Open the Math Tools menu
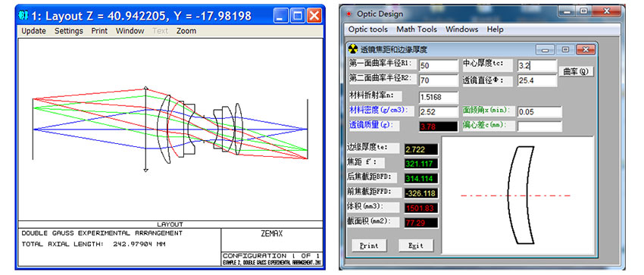The height and width of the screenshot is (275, 644). (x=417, y=29)
